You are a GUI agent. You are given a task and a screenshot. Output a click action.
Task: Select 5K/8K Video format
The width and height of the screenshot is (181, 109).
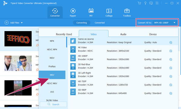pyautogui.click(x=52, y=100)
